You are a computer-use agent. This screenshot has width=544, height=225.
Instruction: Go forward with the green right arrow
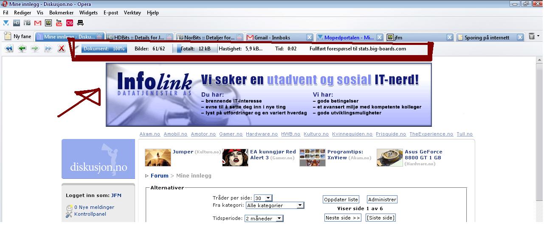coord(35,49)
